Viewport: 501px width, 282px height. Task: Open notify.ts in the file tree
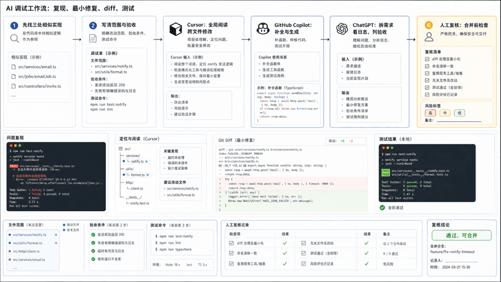pyautogui.click(x=137, y=162)
